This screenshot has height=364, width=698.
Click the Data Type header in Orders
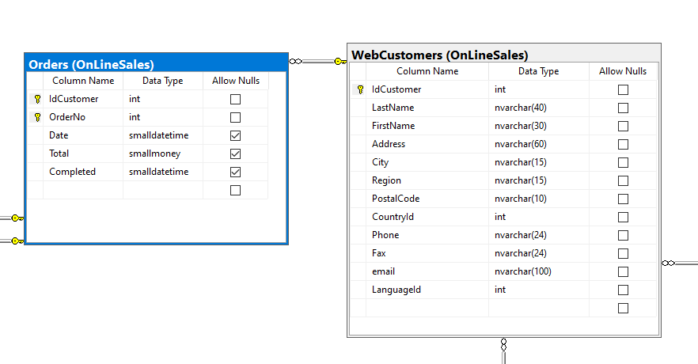[x=162, y=81]
